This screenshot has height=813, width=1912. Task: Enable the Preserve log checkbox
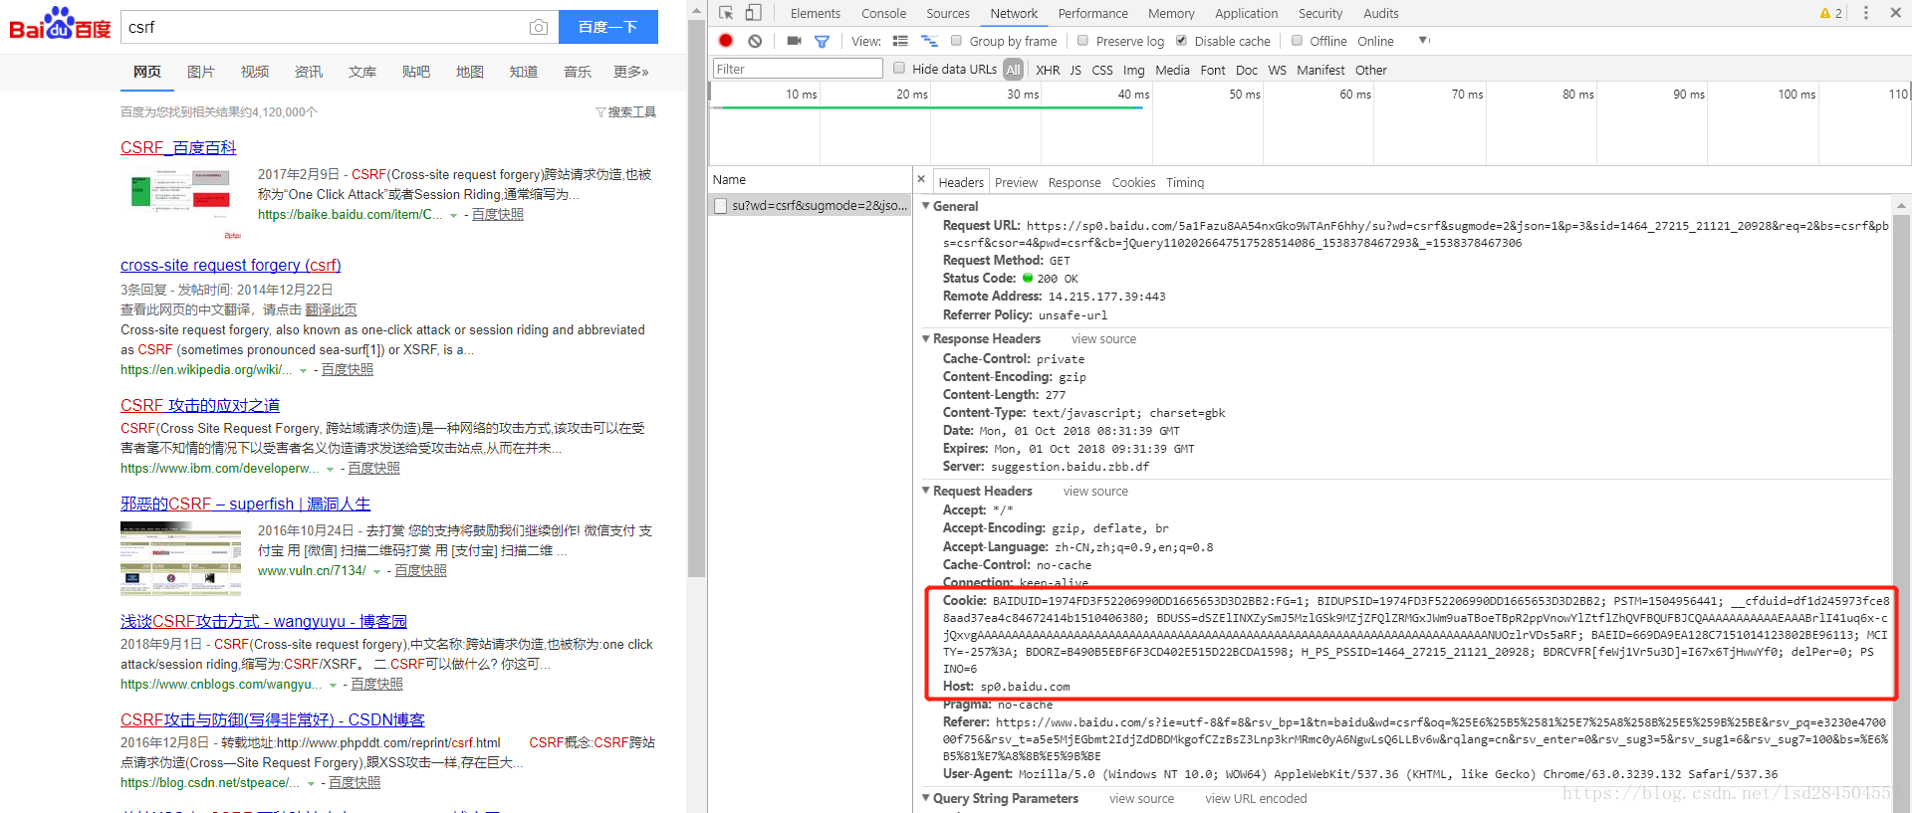coord(1082,41)
